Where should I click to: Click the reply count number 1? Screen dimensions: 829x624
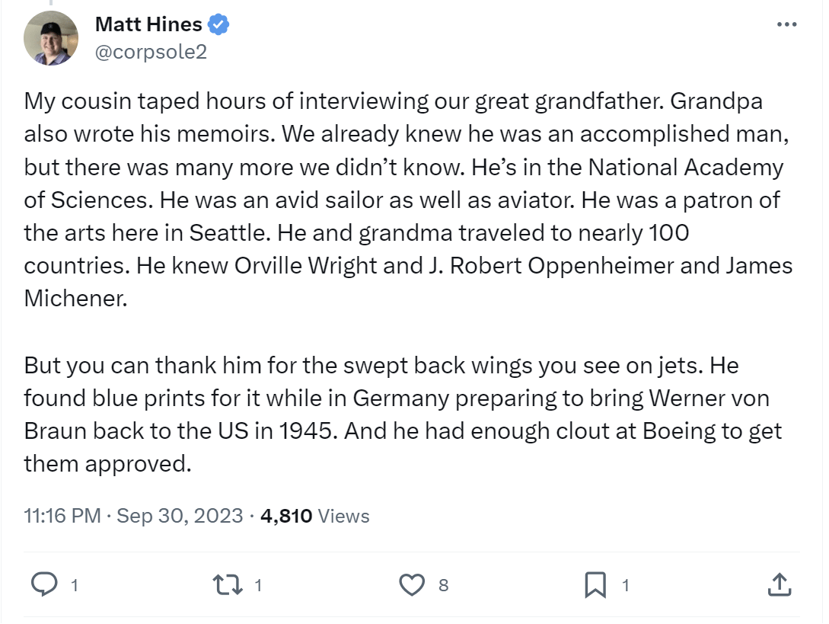pos(75,585)
